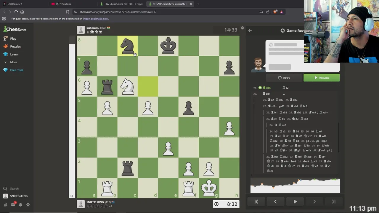
Task: Jump to first move button
Action: coord(256,201)
